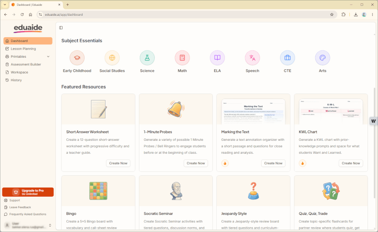The image size is (378, 232).
Task: View site information icon in address bar
Action: pos(40,14)
